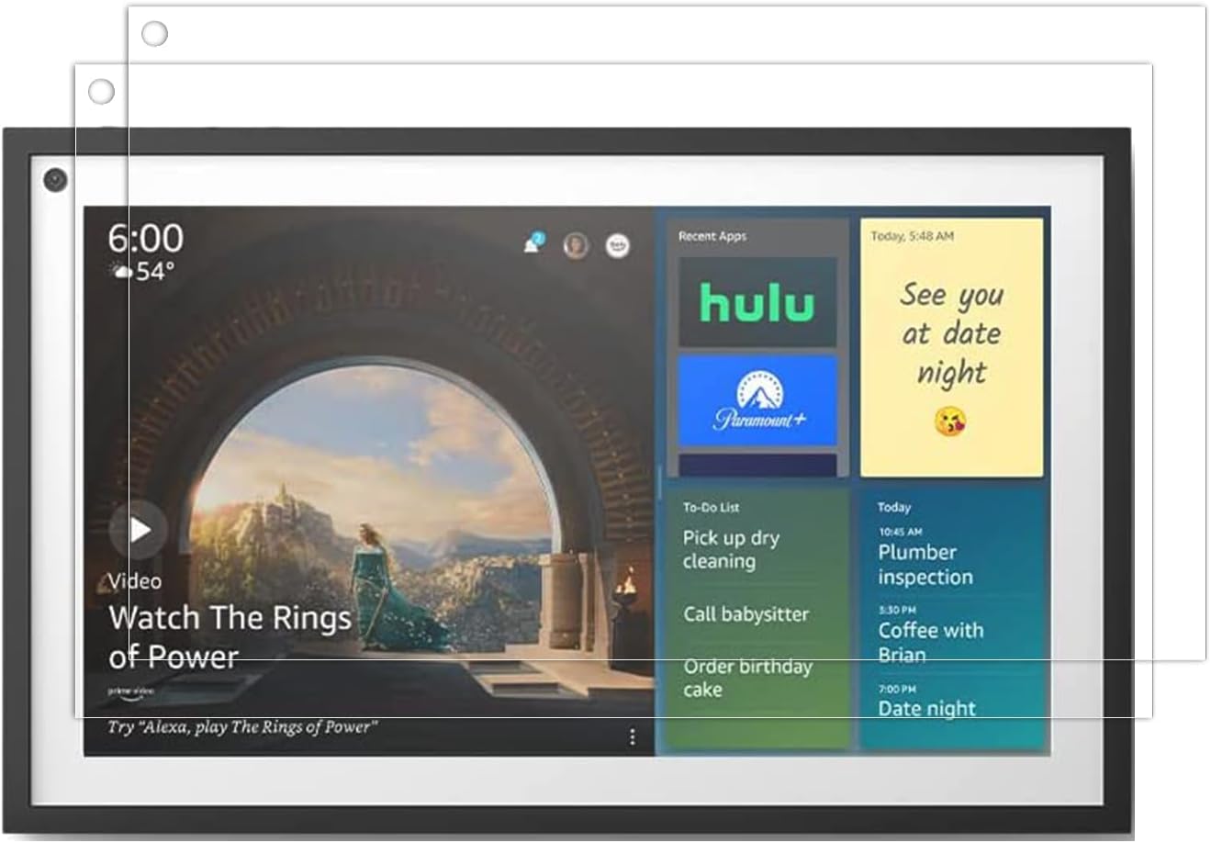Tap the notifications bell icon

tap(533, 243)
